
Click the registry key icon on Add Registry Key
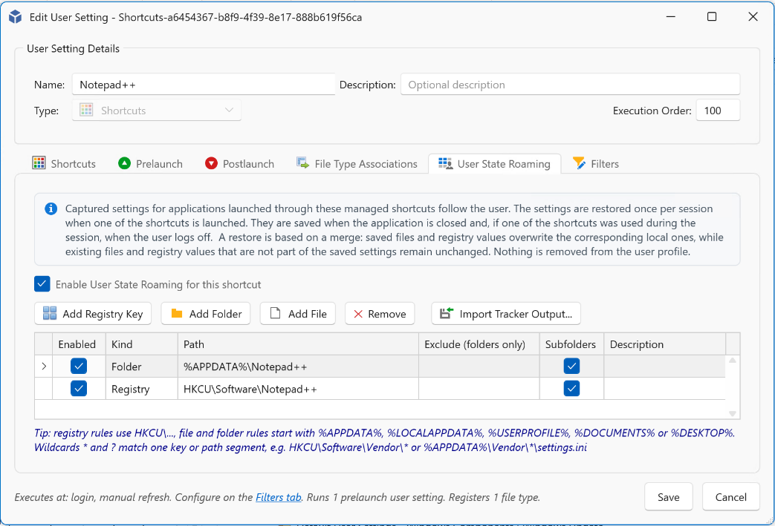(x=50, y=313)
